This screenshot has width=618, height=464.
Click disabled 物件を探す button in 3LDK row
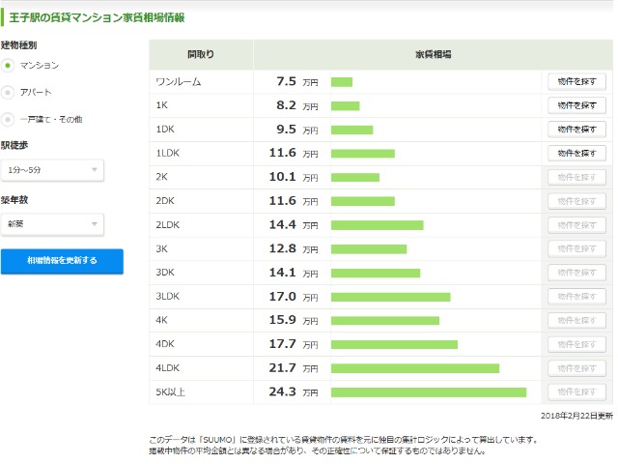576,297
